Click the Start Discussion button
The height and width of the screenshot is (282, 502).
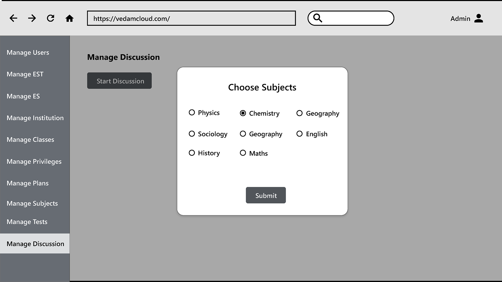tap(119, 81)
